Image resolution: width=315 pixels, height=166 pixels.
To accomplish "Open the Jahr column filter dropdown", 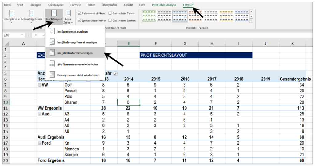I will (116, 74).
